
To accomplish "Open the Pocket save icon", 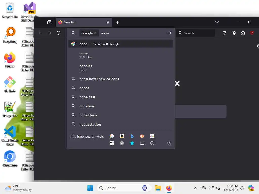I will click(225, 33).
